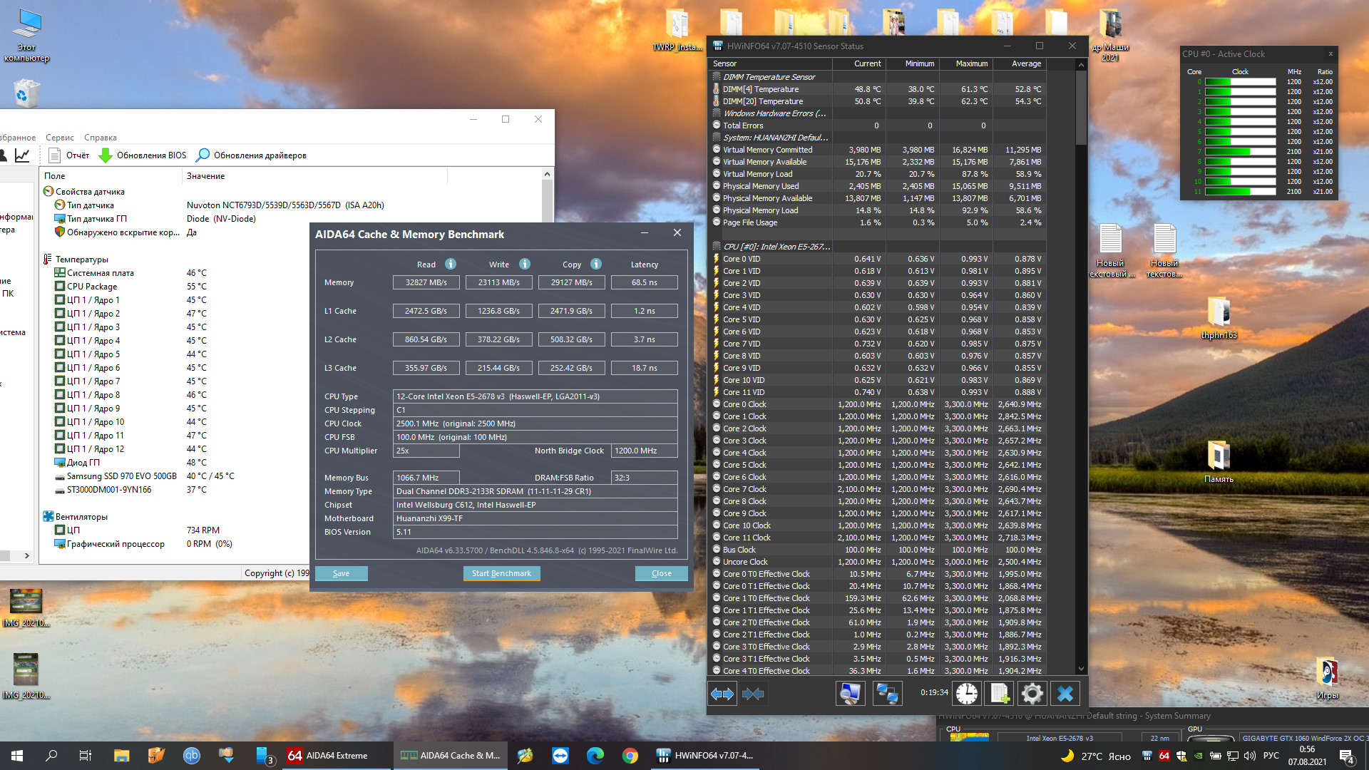Select CPU Package temperature row
Viewport: 1369px width, 770px height.
91,287
